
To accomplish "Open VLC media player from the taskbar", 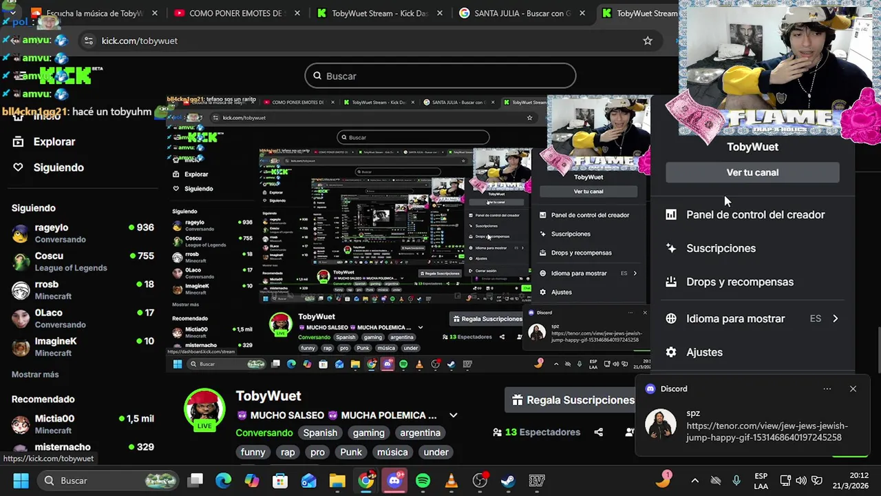I will click(x=452, y=480).
